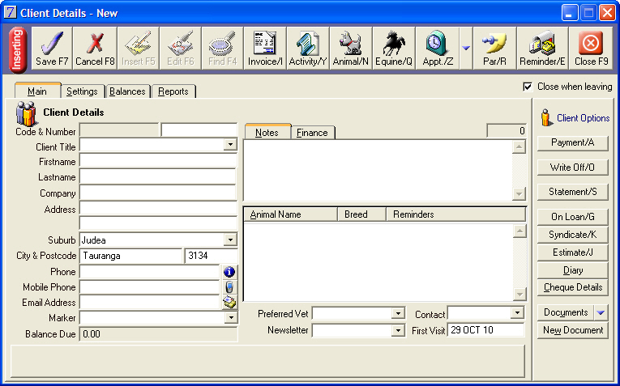Open the Equine/Q horse icon

[394, 49]
